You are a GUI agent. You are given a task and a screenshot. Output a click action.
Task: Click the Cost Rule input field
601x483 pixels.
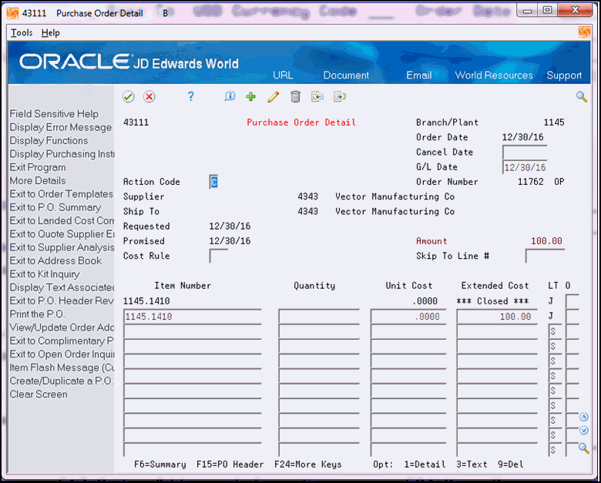tap(219, 256)
